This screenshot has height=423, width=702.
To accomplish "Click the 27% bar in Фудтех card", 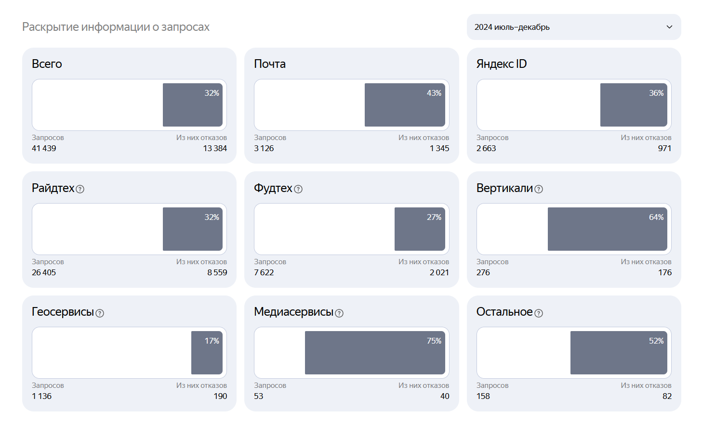I will point(420,229).
